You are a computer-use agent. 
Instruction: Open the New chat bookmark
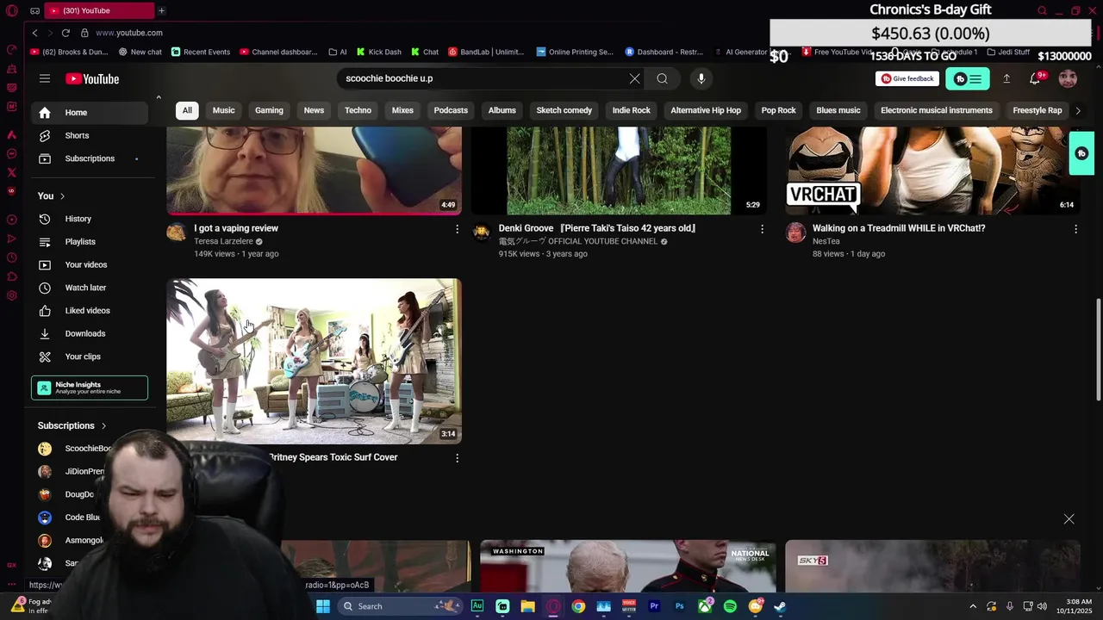click(x=140, y=52)
